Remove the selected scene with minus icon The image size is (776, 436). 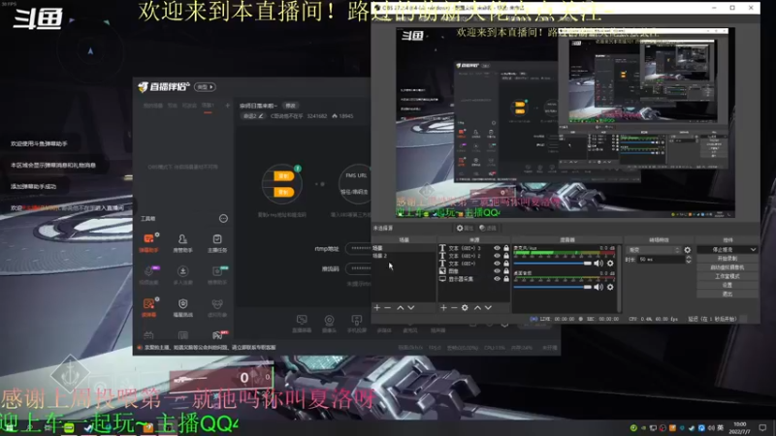tap(387, 307)
